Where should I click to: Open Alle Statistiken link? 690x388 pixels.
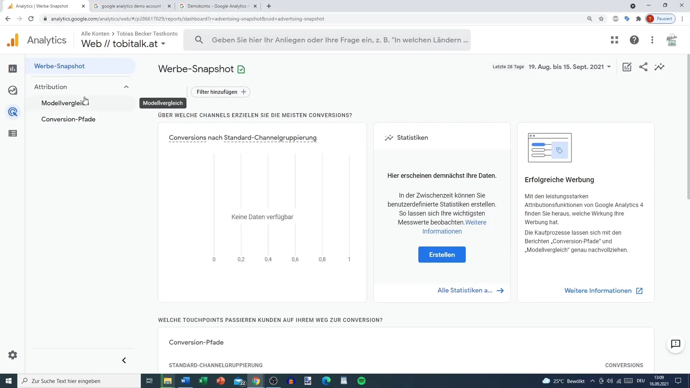coord(470,290)
